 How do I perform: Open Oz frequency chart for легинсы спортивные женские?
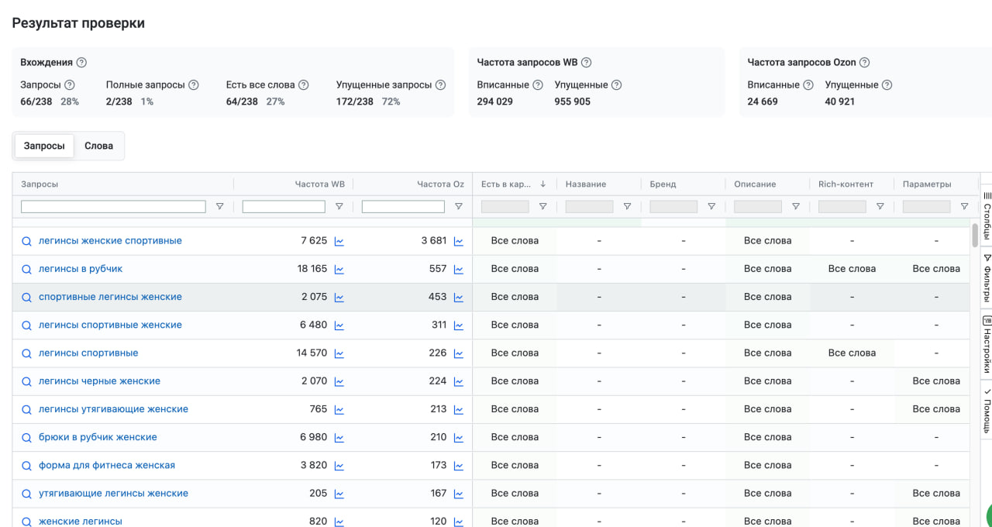click(x=459, y=325)
